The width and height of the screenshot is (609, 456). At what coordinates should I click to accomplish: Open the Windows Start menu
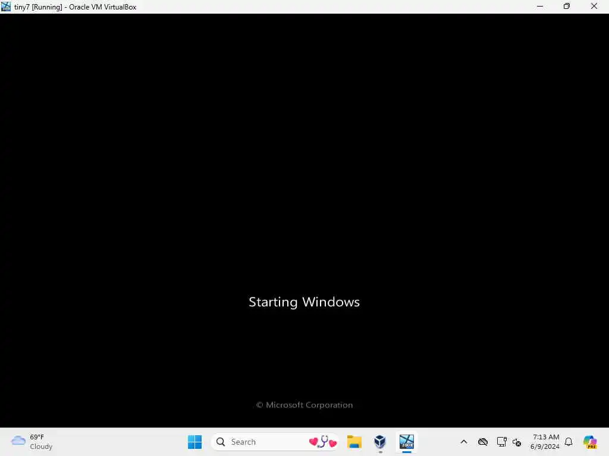[194, 442]
